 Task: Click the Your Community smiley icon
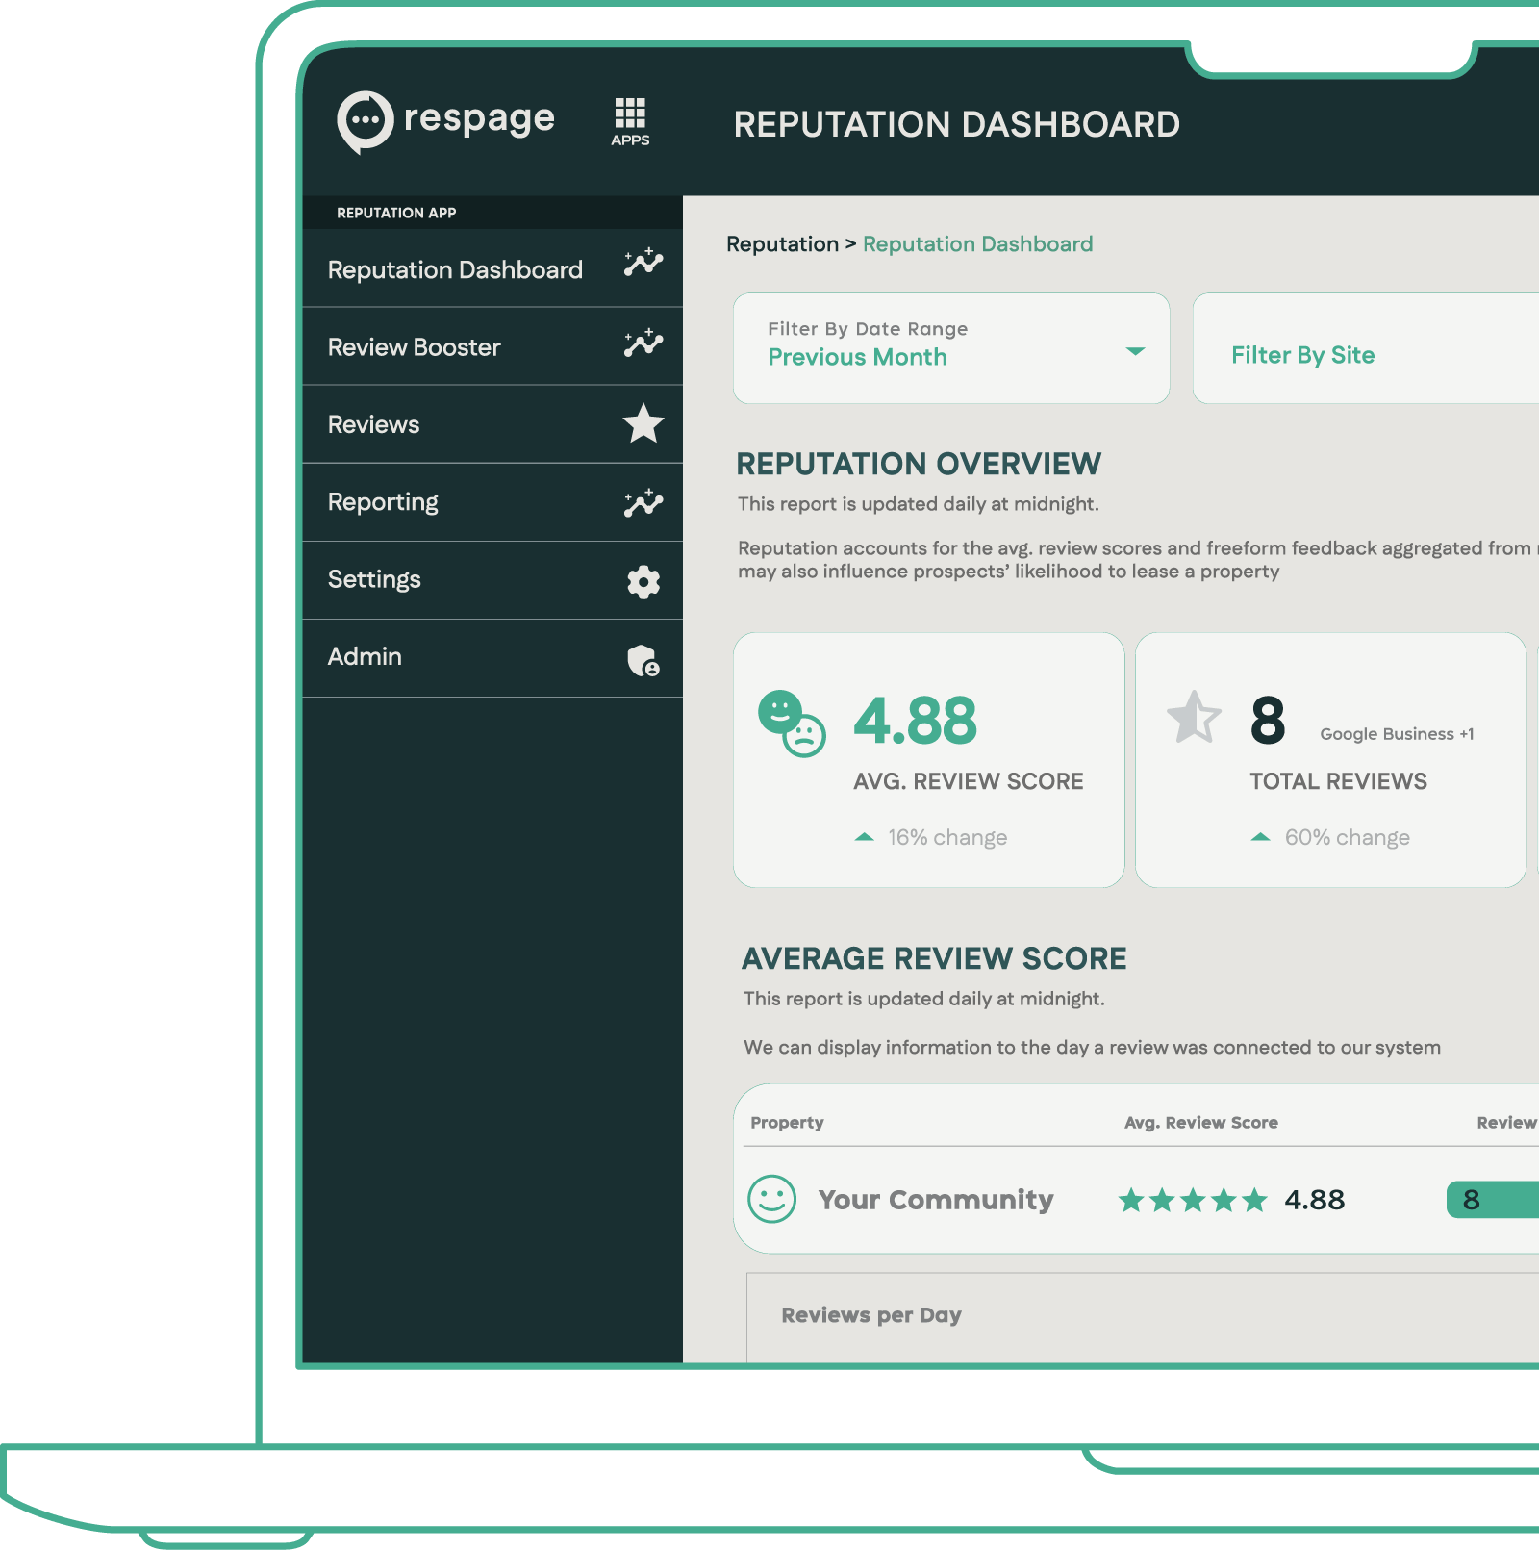(772, 1199)
